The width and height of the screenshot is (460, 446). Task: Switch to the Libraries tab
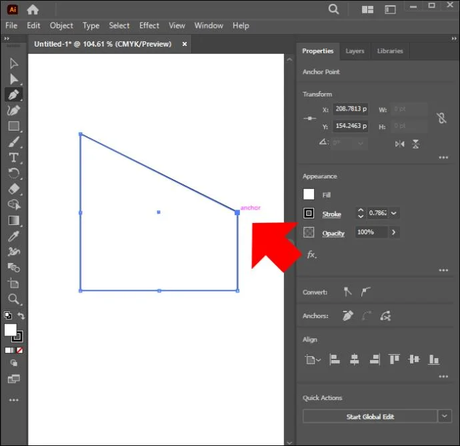tap(390, 51)
